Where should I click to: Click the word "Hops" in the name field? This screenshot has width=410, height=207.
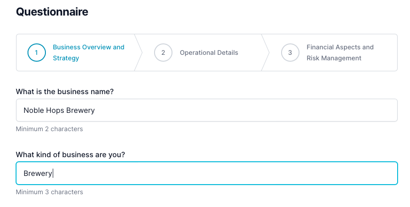(56, 111)
